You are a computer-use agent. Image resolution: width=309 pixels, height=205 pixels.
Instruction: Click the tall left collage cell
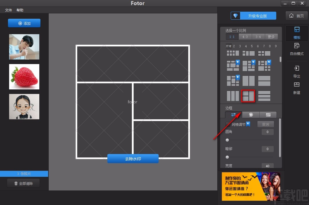pos(105,120)
